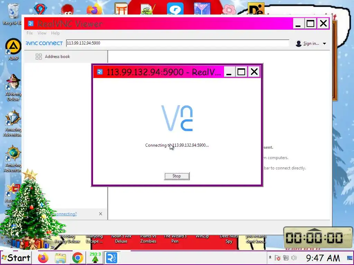The image size is (354, 265).
Task: Click the VNC logo in connecting dialog
Action: (177, 118)
